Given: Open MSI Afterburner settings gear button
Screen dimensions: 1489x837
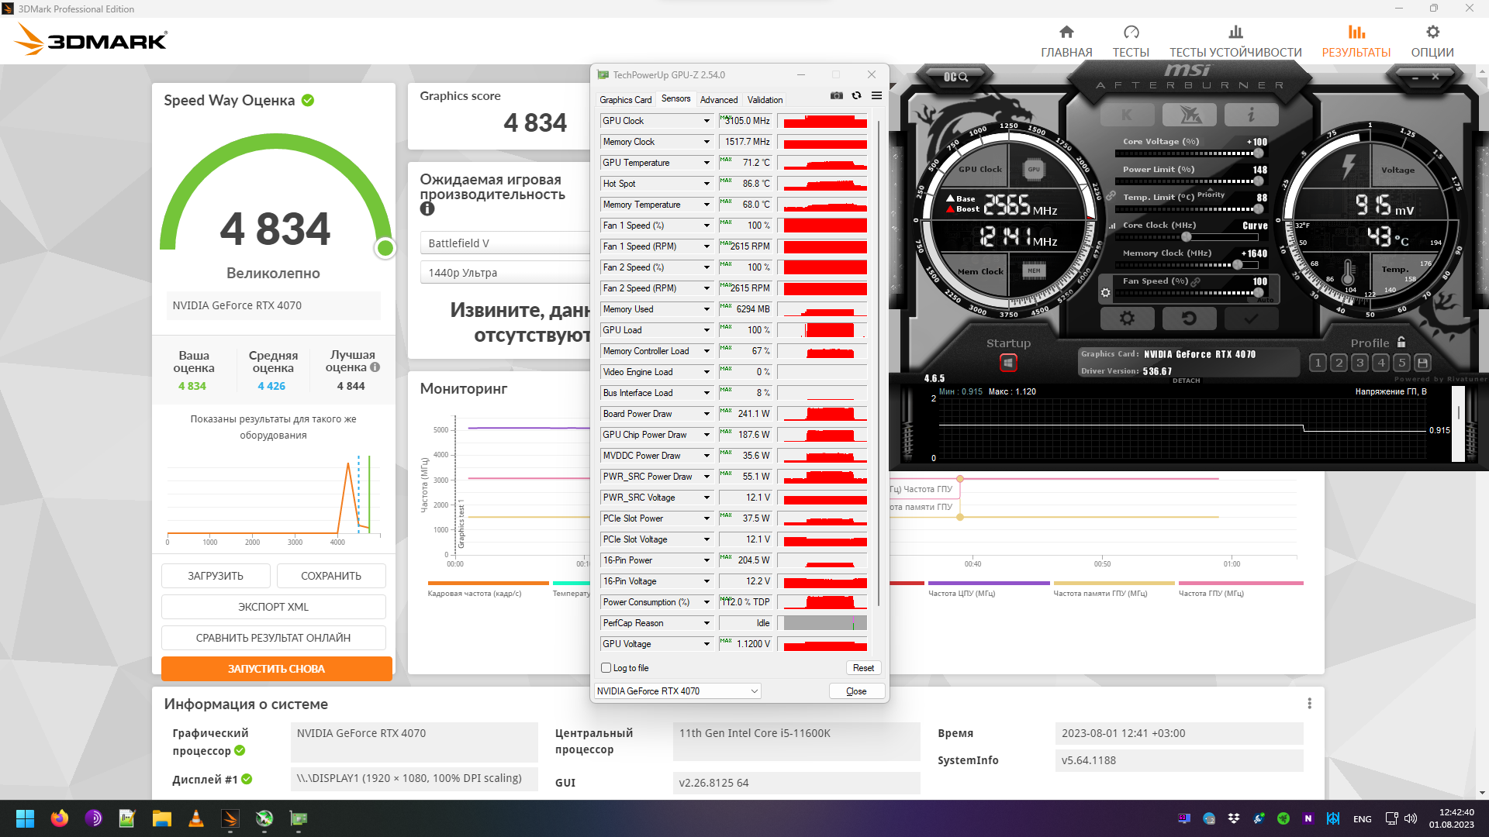Looking at the screenshot, I should 1127,319.
